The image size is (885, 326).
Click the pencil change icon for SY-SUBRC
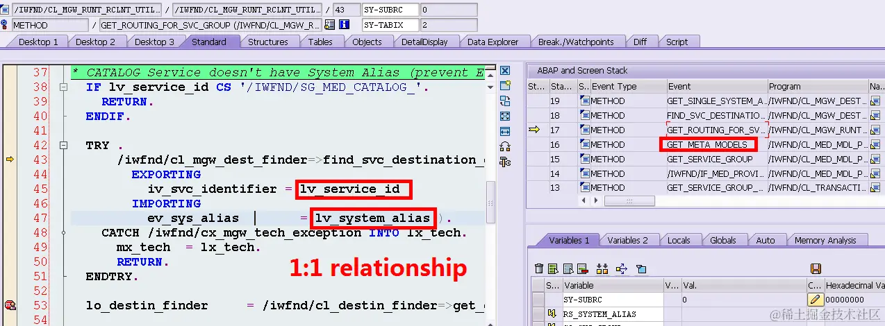816,300
